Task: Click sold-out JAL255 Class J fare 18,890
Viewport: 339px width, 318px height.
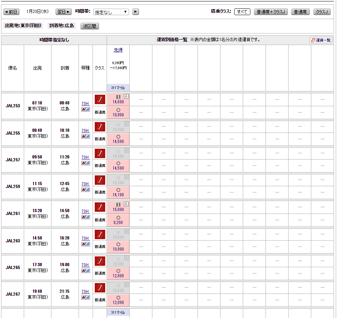Action: [x=118, y=127]
